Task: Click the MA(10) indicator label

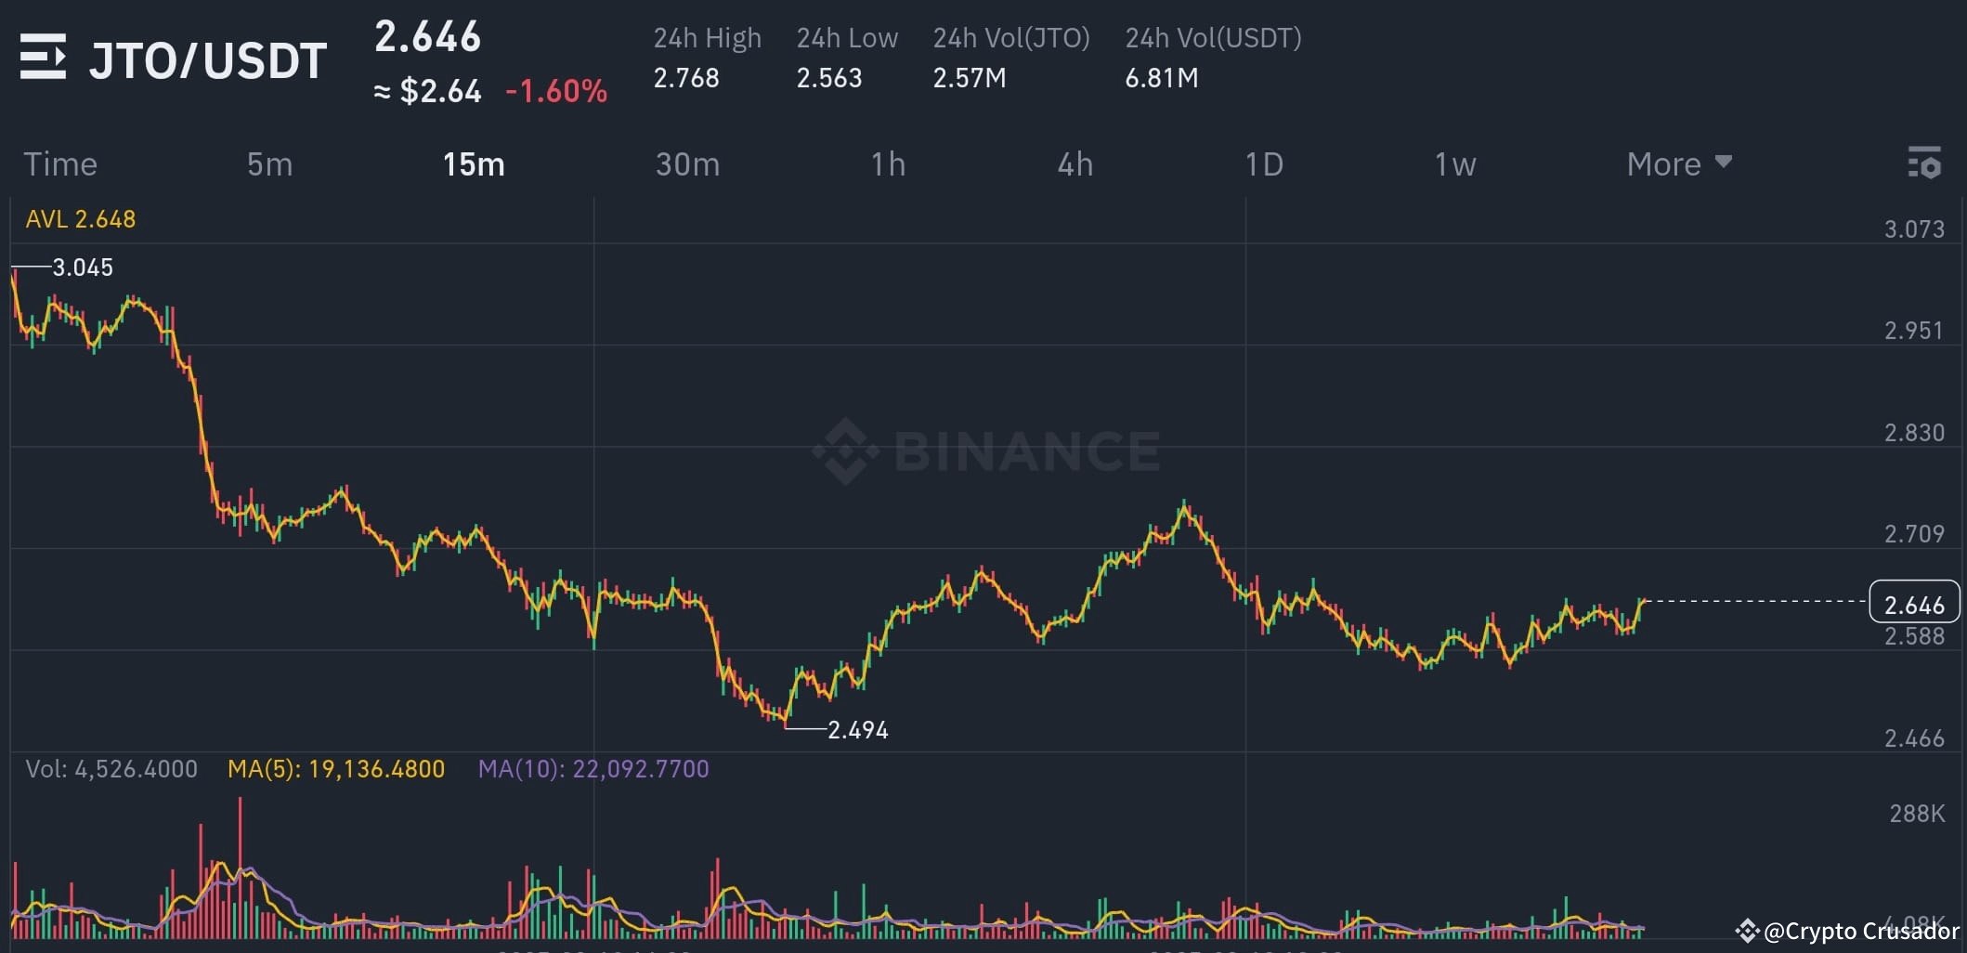Action: [x=594, y=768]
